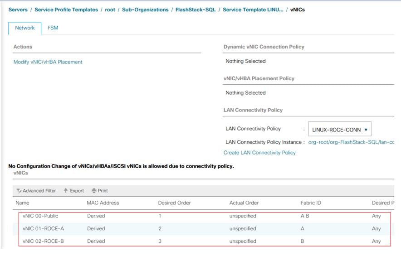Click Any in vNIC 02-ROCE-B row

(x=377, y=242)
